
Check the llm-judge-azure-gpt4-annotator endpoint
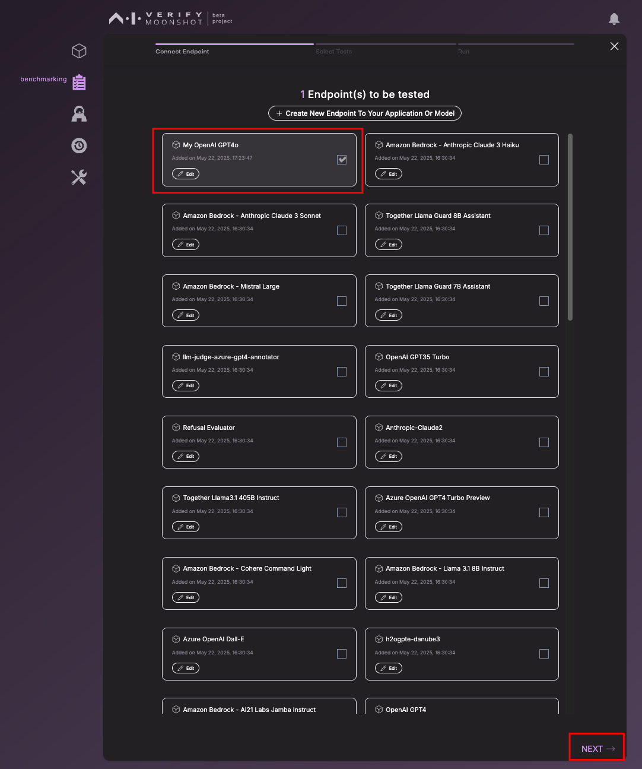[342, 372]
